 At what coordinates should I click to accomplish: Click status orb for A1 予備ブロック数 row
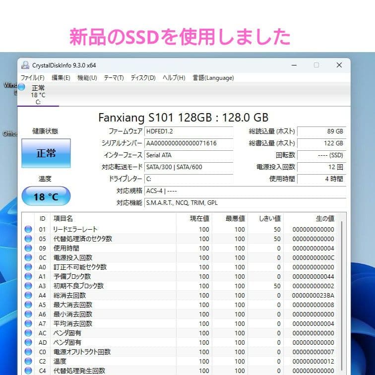pos(28,276)
